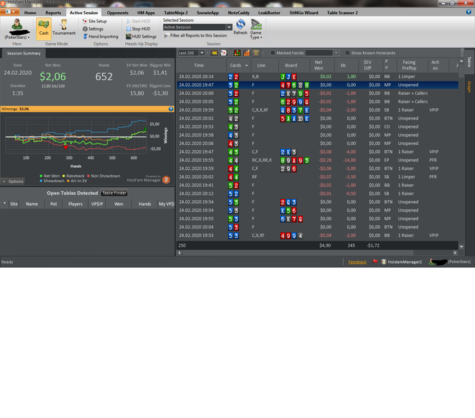The image size is (475, 418).
Task: Open the Reports ribbon tab
Action: 53,13
